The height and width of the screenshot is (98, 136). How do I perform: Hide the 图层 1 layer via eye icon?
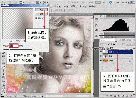tap(101, 52)
